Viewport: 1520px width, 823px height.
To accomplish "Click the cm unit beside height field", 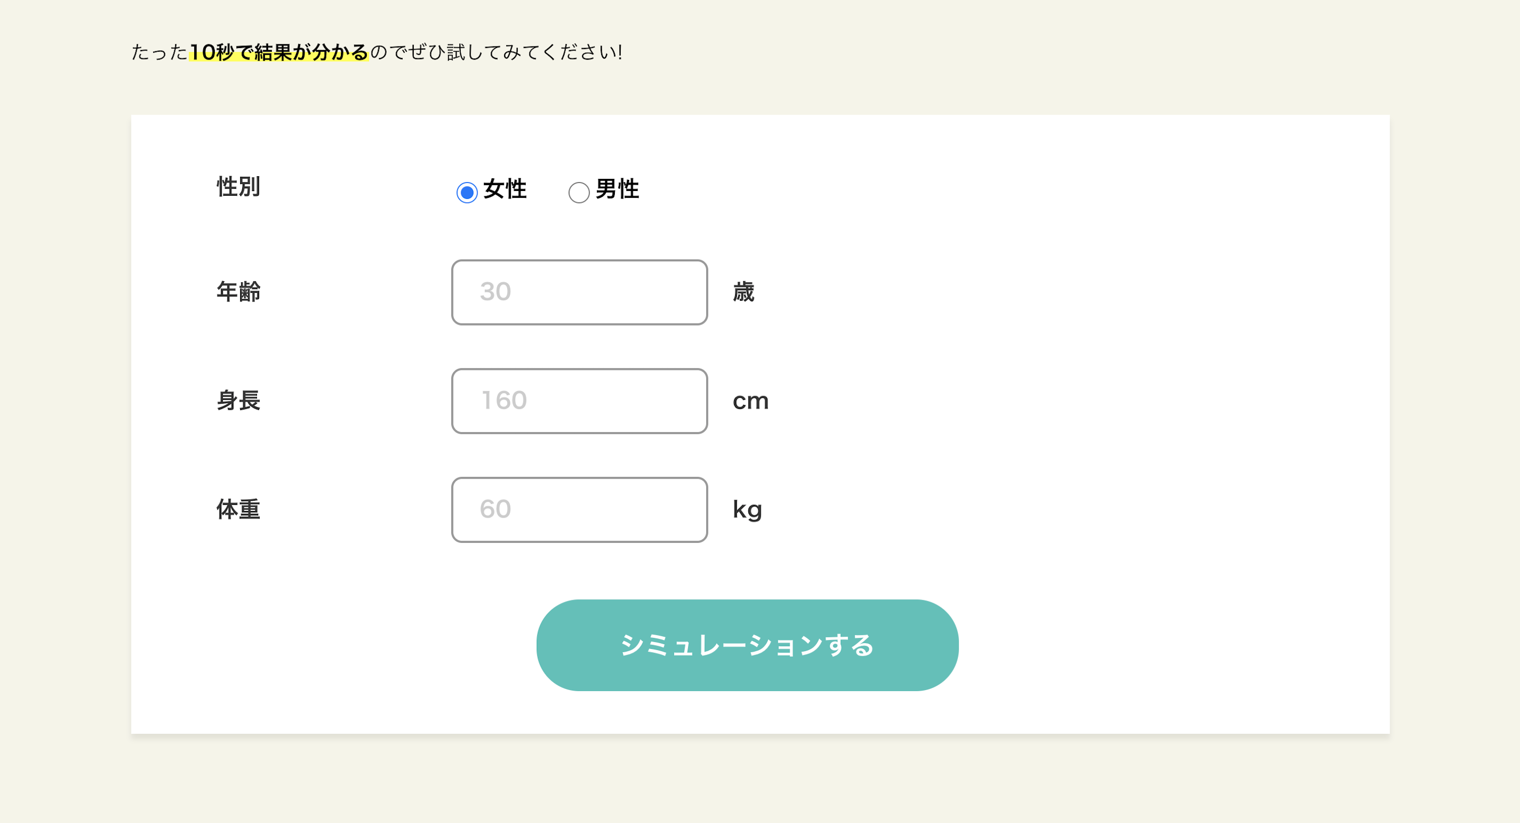I will pyautogui.click(x=750, y=401).
